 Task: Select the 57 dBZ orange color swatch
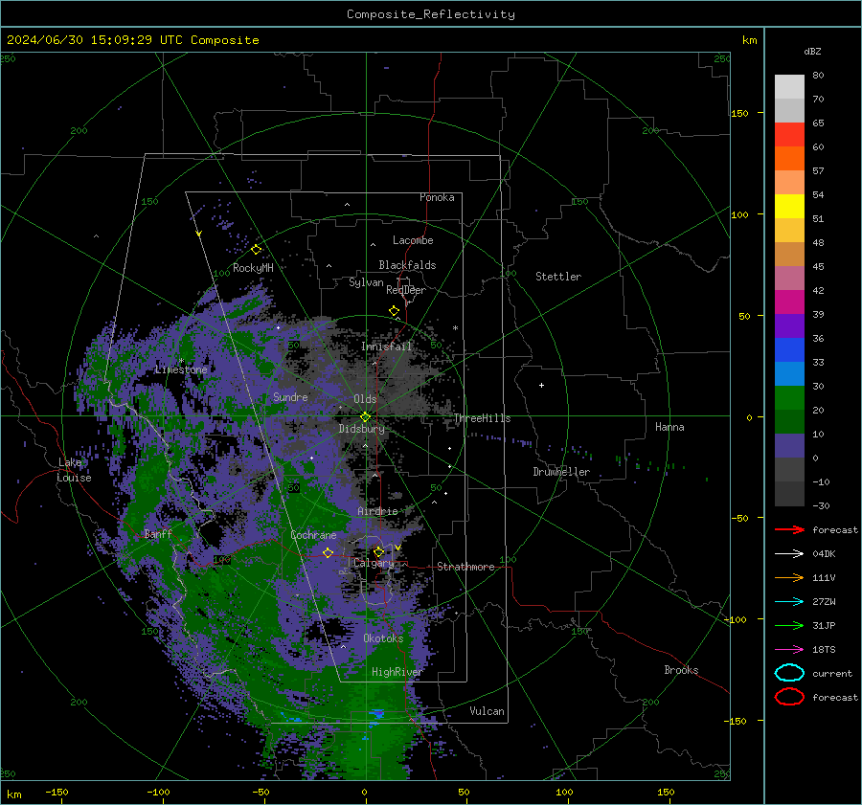tap(789, 159)
